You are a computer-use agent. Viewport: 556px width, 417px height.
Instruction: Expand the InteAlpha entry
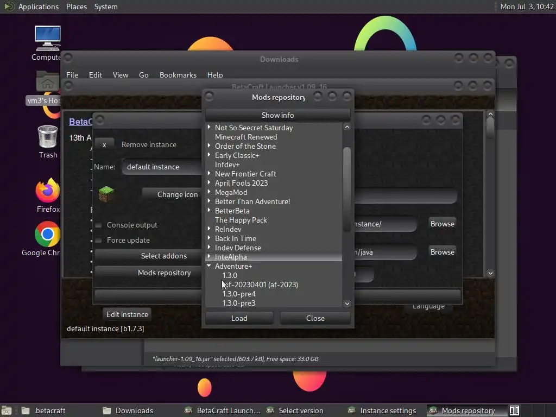tap(209, 256)
